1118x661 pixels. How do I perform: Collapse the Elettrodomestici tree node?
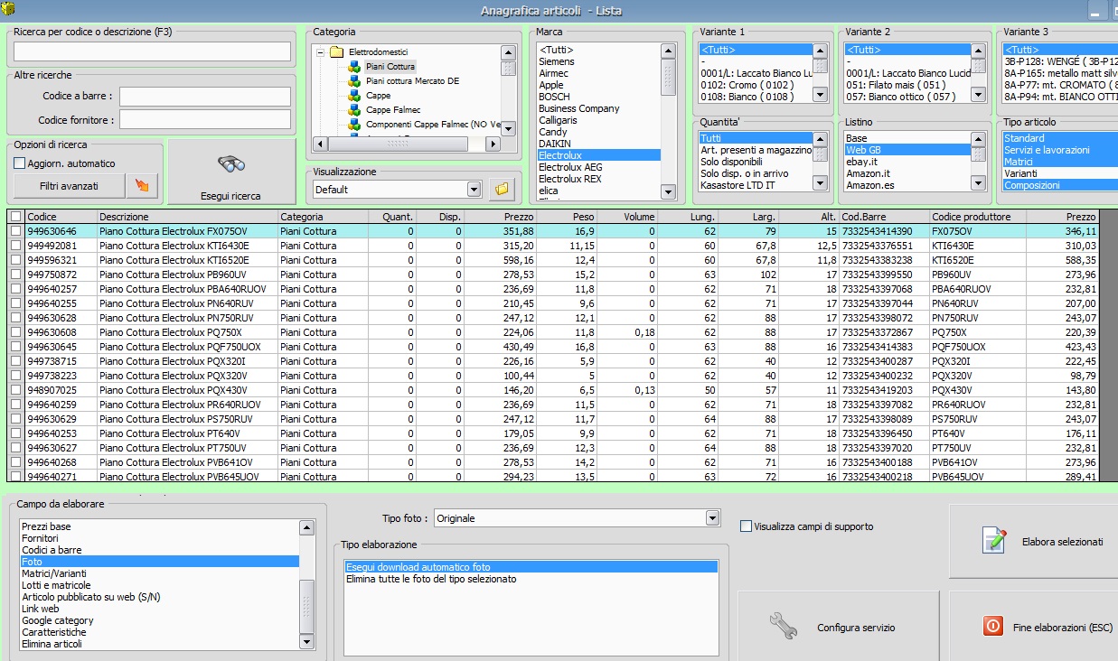[320, 52]
